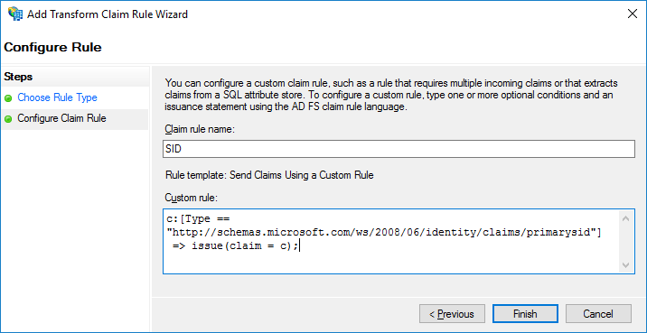This screenshot has width=647, height=333.
Task: Click the up arrow of the custom rule scrollbar
Action: [x=625, y=218]
